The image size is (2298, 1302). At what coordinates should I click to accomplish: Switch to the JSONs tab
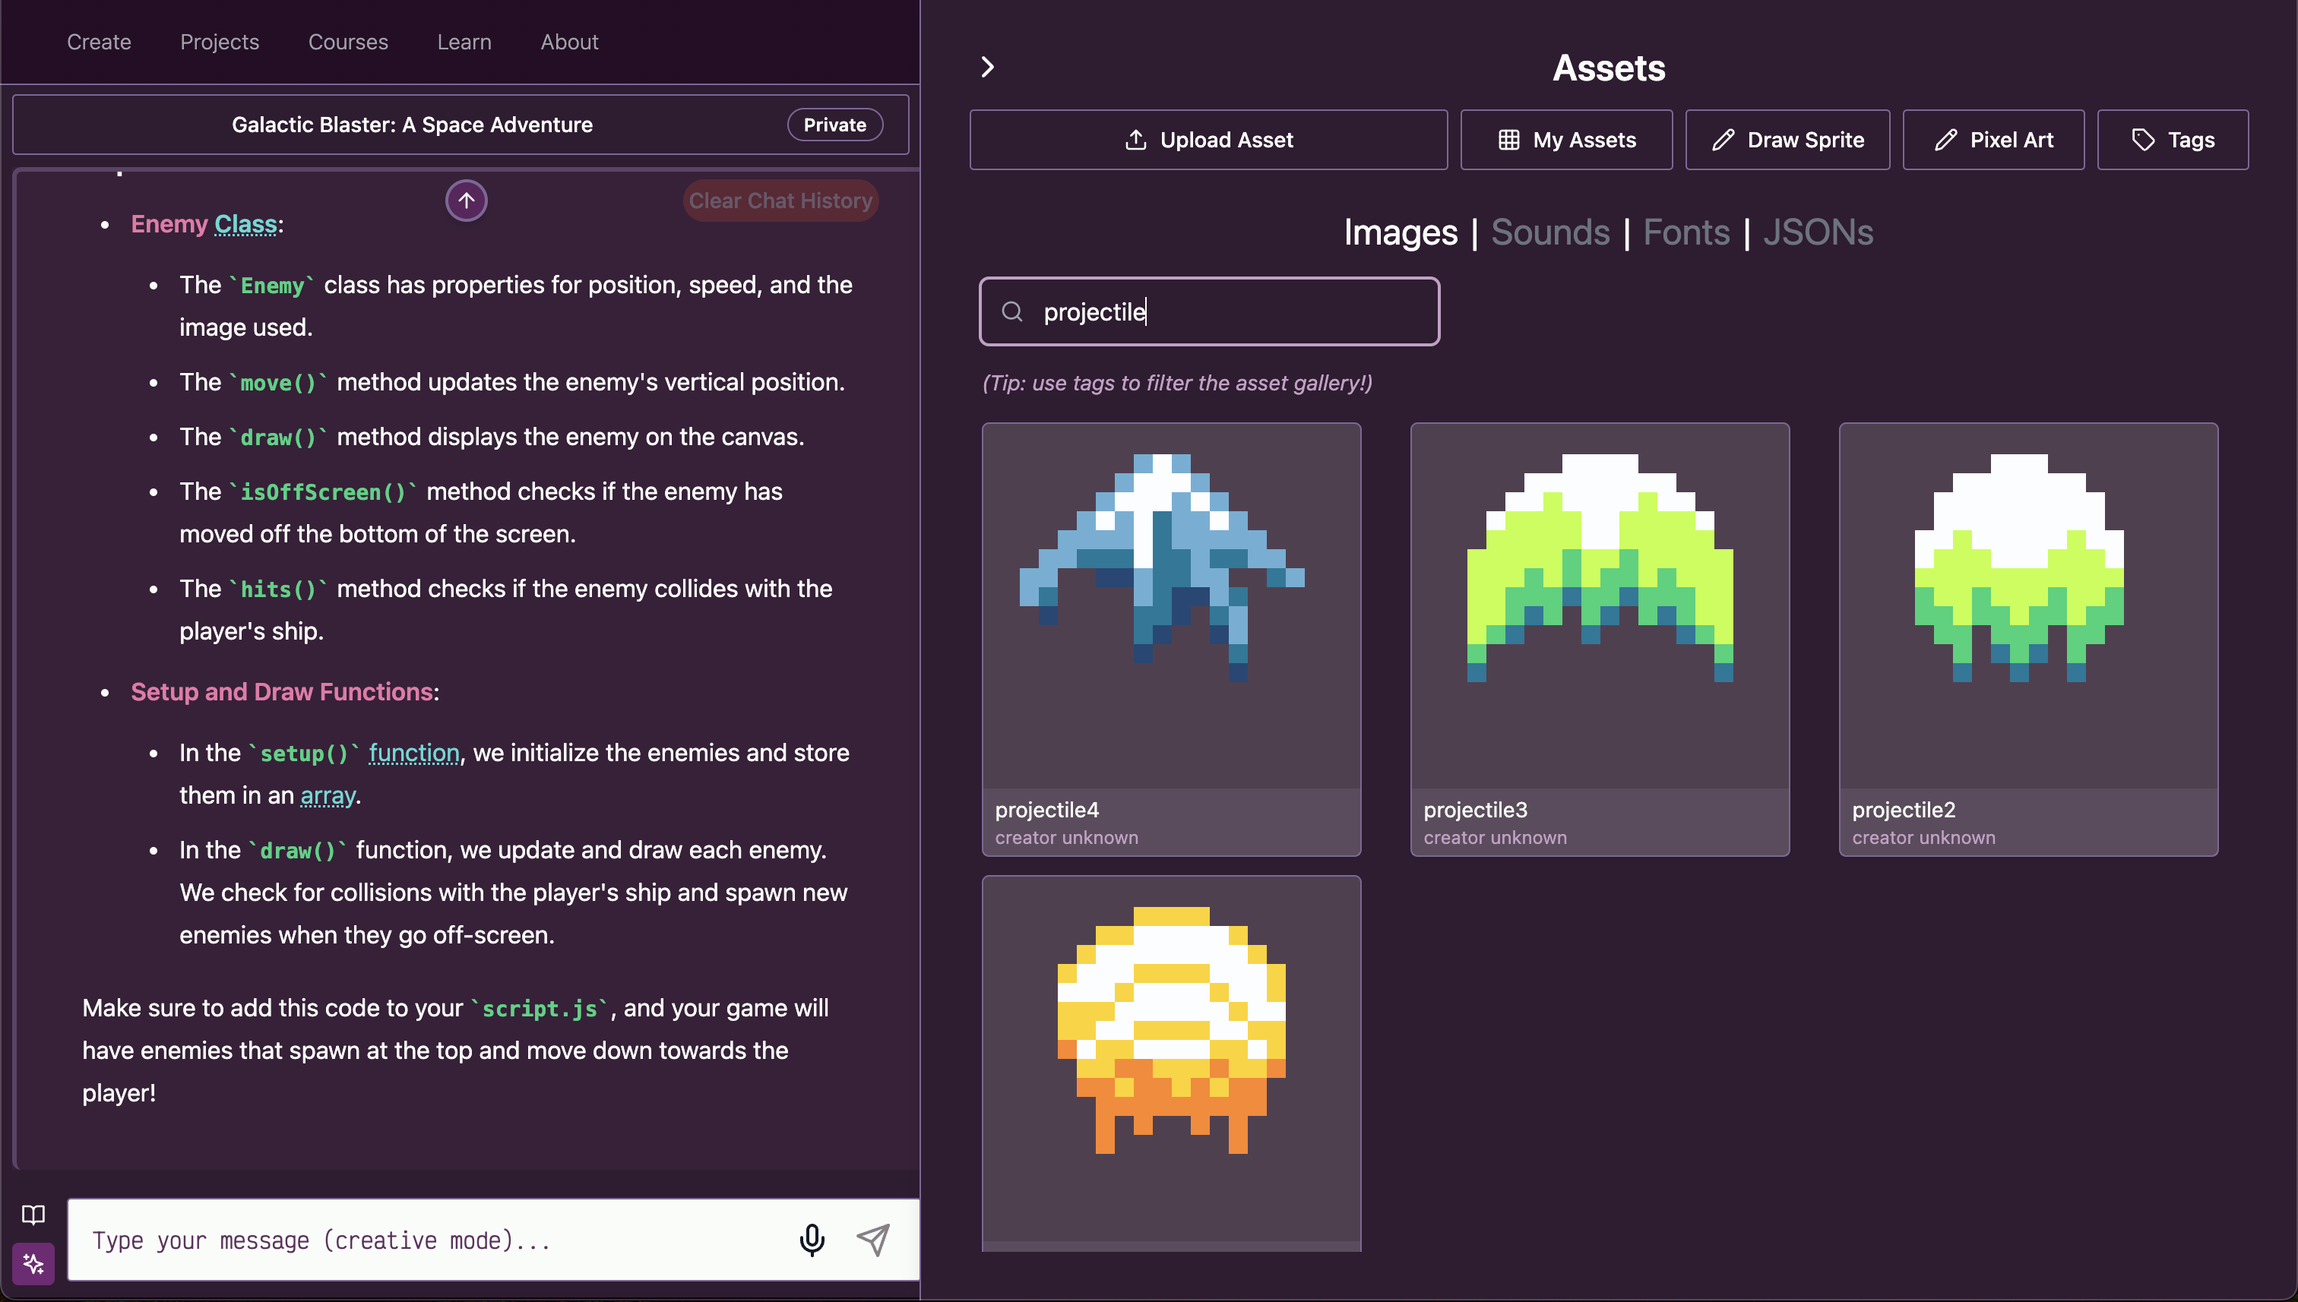1817,232
